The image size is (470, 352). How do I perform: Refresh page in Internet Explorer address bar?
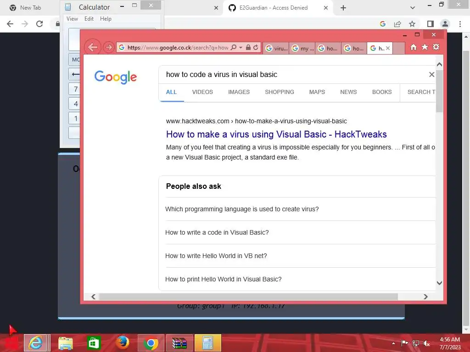(256, 47)
